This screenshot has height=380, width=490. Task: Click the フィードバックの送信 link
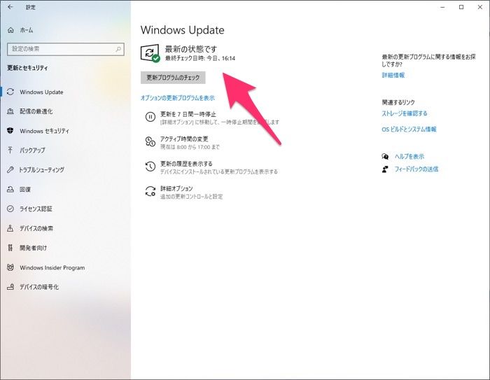416,169
